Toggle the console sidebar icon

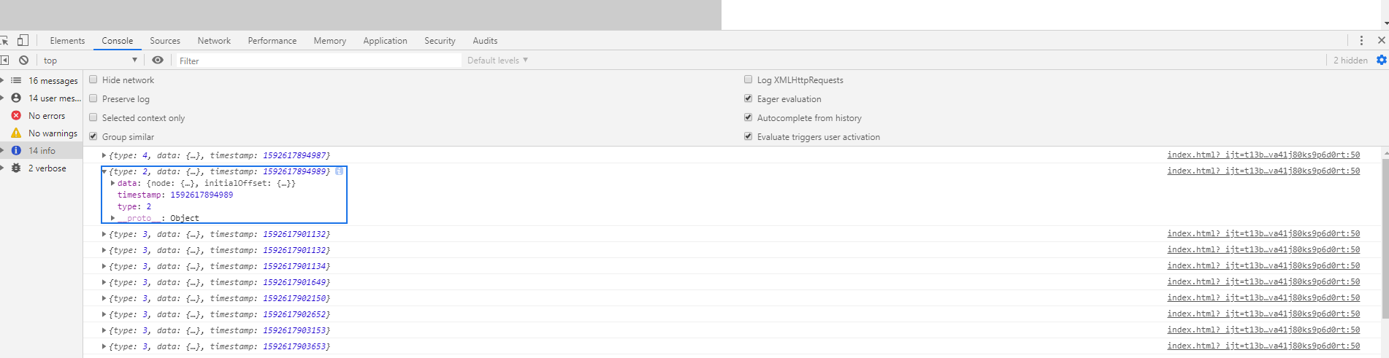tap(4, 61)
